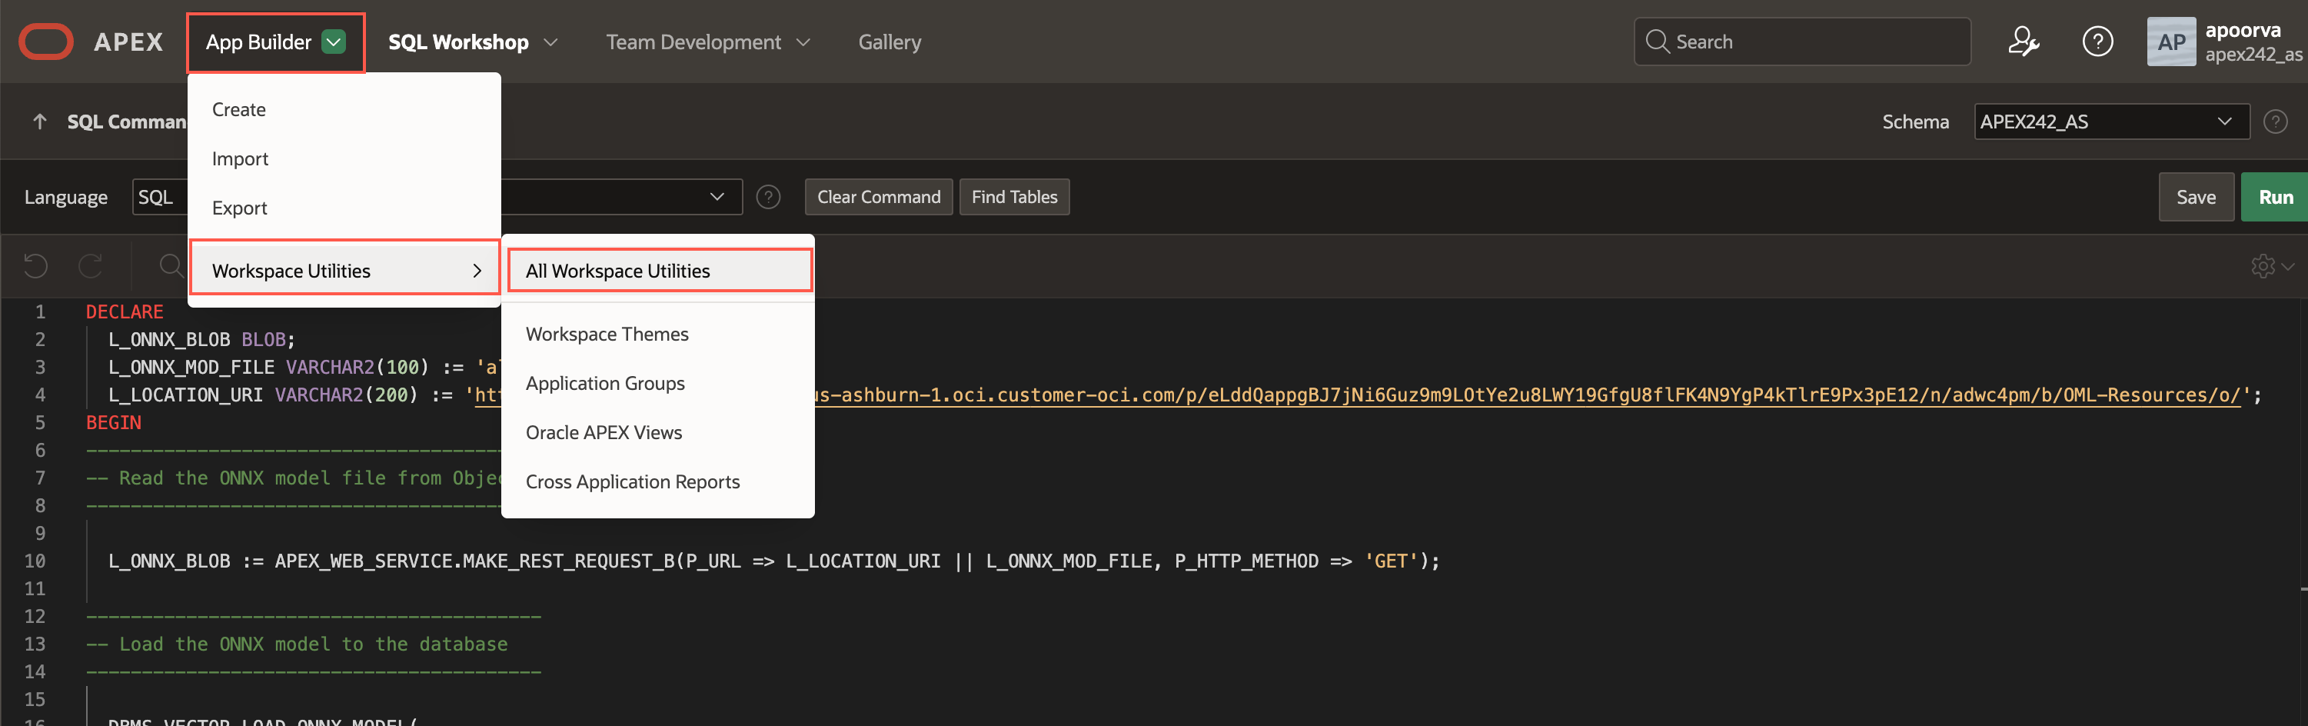The width and height of the screenshot is (2308, 726).
Task: Click the up arrow beside SQL Commands
Action: [39, 122]
